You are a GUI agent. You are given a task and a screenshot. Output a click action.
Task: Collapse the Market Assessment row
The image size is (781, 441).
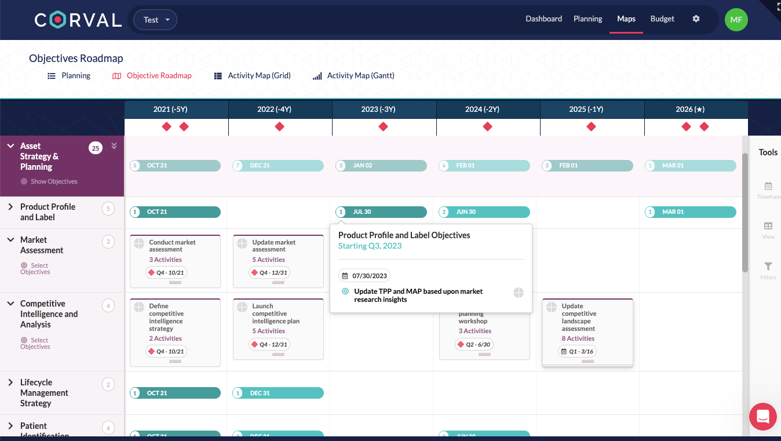10,239
